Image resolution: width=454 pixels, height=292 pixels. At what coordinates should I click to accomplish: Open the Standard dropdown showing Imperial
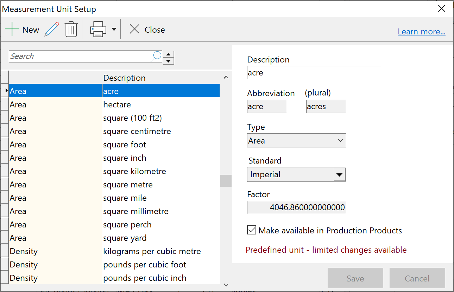click(297, 174)
